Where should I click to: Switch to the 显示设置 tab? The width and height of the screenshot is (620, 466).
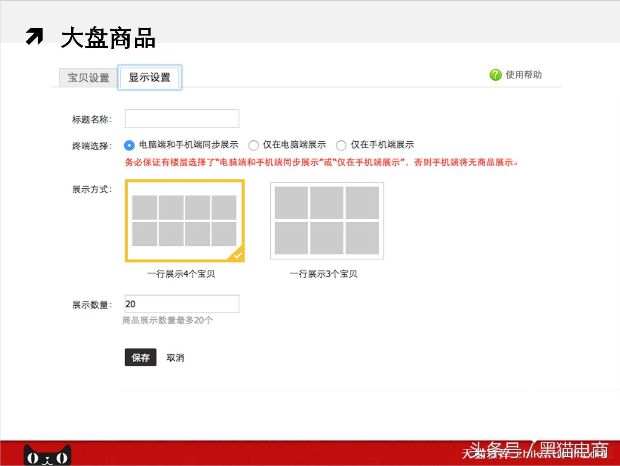coord(150,77)
